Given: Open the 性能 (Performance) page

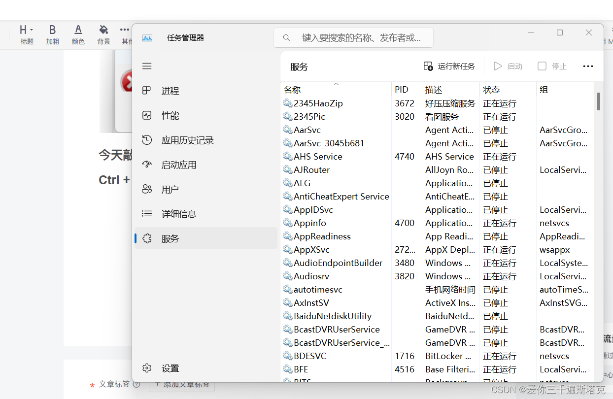Looking at the screenshot, I should 206,115.
